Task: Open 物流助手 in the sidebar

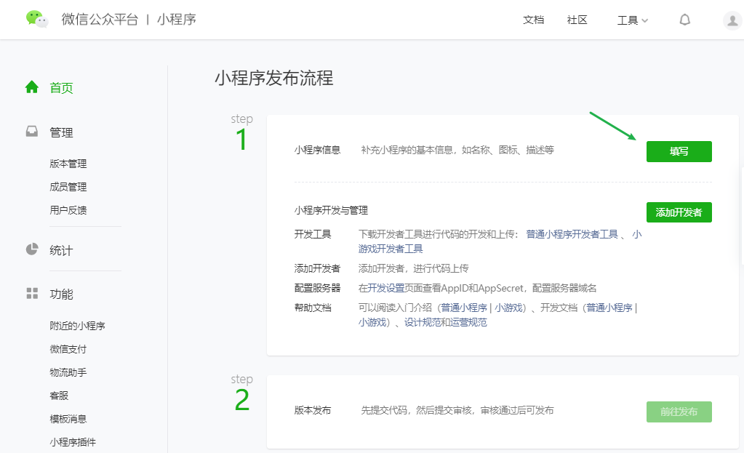Action: pos(68,372)
